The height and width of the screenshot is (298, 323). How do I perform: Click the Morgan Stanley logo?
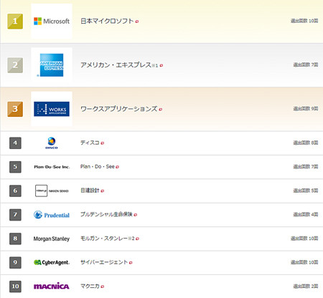click(52, 239)
